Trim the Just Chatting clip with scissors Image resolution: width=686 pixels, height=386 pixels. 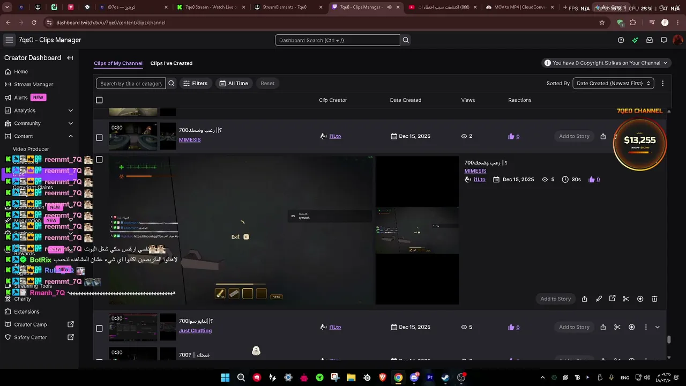617,327
